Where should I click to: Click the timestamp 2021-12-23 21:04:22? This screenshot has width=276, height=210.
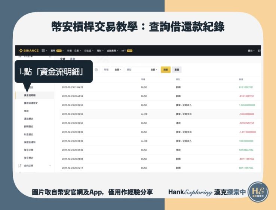pos(73,87)
